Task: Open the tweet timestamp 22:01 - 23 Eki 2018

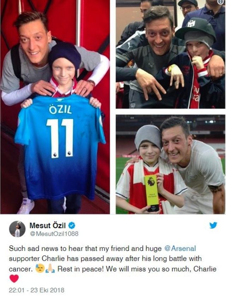Action: click(37, 290)
